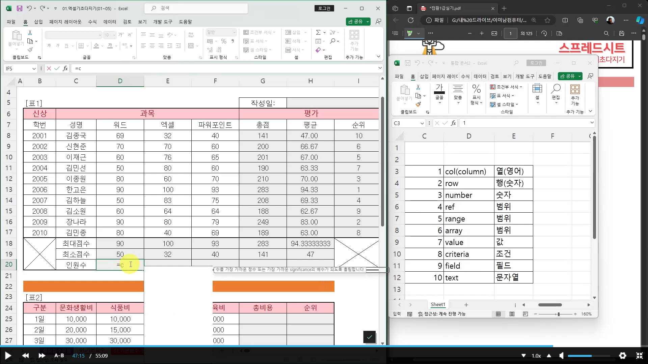Expand the IFS name box dropdown
648x364 pixels.
(x=34, y=69)
